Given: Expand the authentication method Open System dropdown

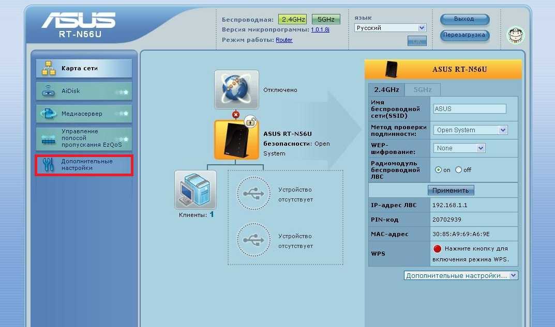Looking at the screenshot, I should click(470, 130).
